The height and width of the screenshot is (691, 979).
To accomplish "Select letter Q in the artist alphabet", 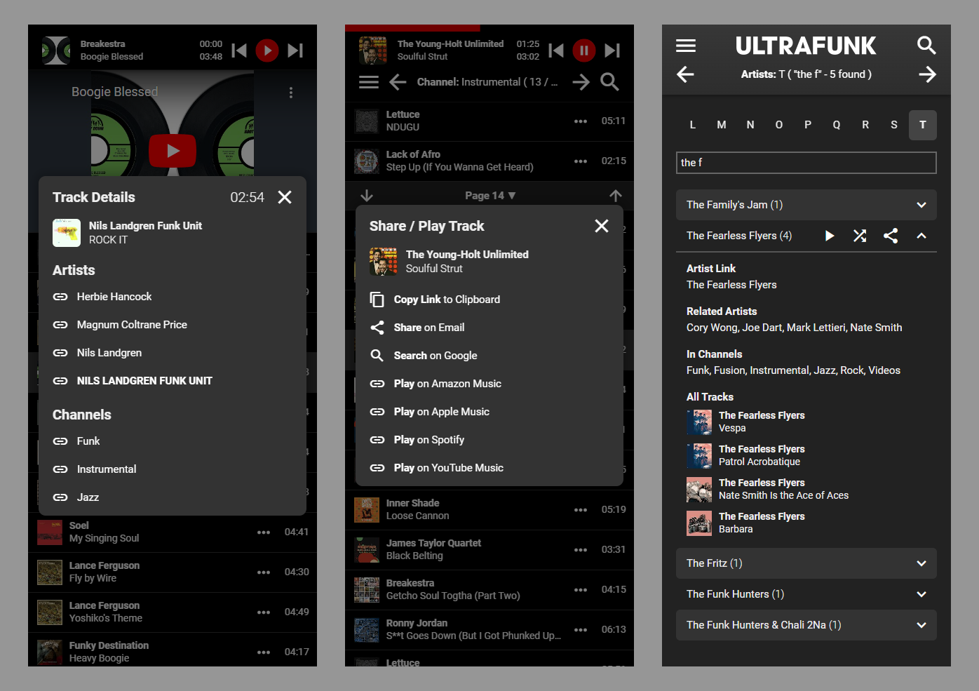I will [x=837, y=125].
